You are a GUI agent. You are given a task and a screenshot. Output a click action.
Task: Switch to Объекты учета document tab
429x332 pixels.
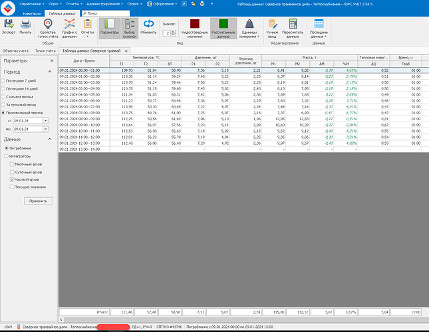[x=15, y=50]
